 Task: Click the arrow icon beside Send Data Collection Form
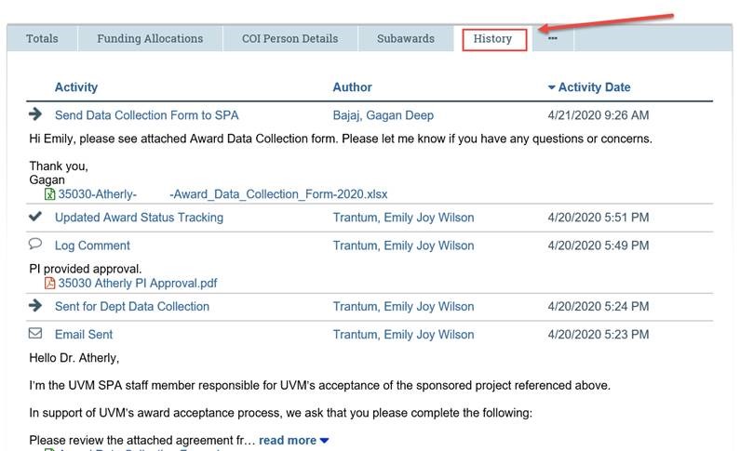35,114
